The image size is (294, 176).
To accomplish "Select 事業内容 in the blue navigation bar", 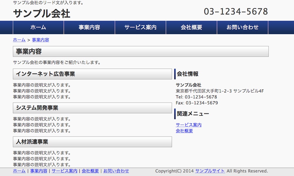I will 89,27.
